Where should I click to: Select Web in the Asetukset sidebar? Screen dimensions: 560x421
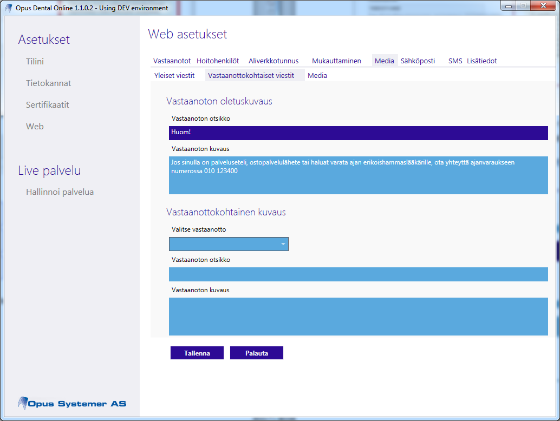click(35, 126)
